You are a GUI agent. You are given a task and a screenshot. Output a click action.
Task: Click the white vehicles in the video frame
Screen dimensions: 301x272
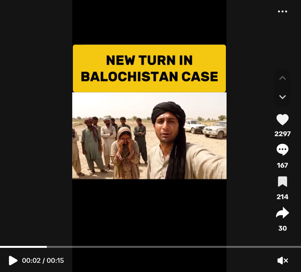click(x=205, y=128)
